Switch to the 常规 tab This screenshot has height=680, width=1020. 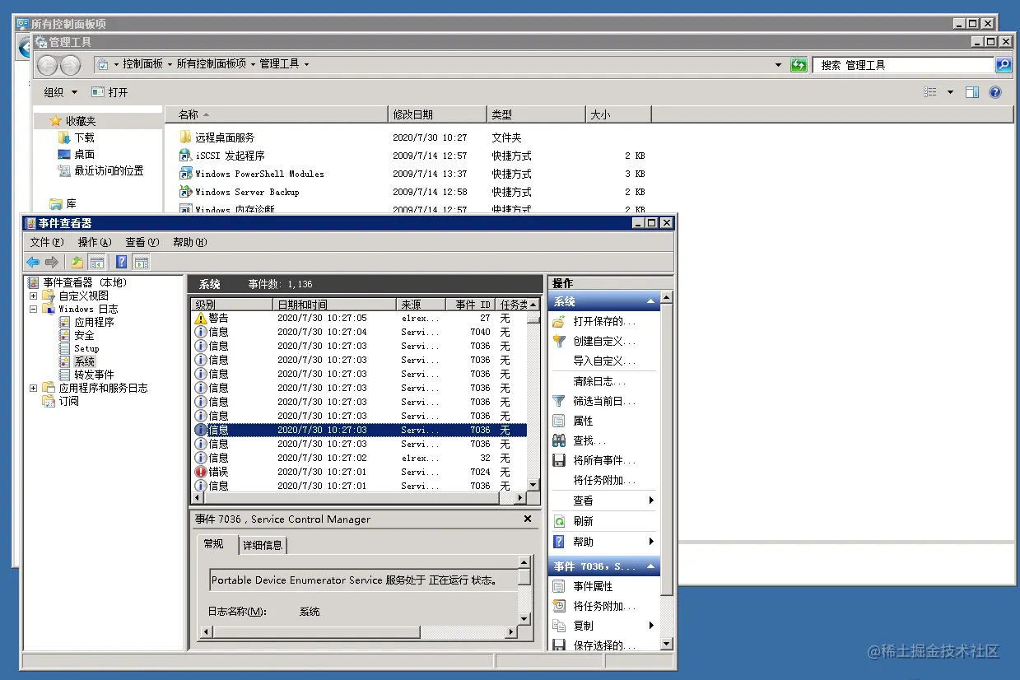[213, 544]
